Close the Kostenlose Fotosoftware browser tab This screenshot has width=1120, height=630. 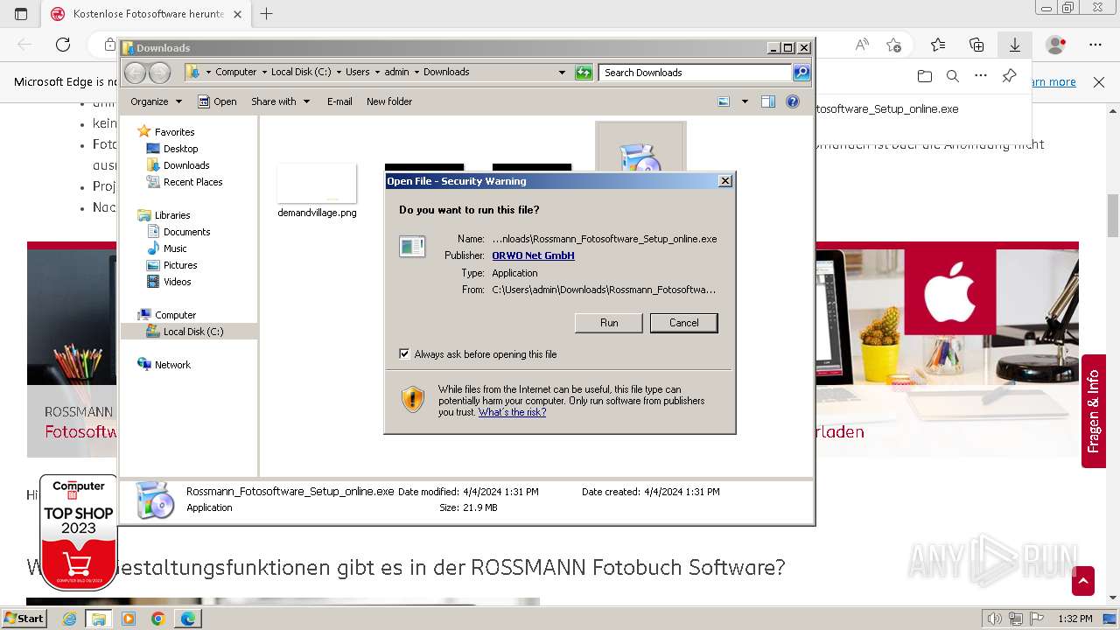pyautogui.click(x=237, y=14)
